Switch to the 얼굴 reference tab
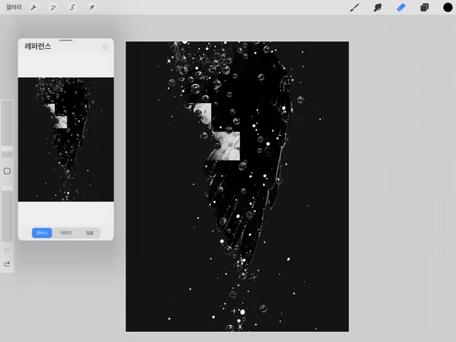The height and width of the screenshot is (342, 456). [90, 233]
